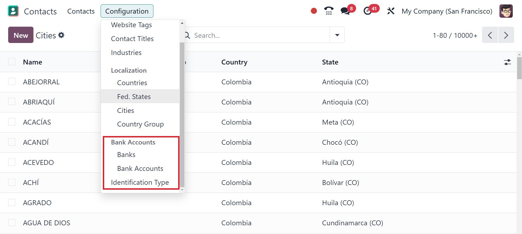
Task: Open column adjustment settings icon
Action: [x=507, y=62]
